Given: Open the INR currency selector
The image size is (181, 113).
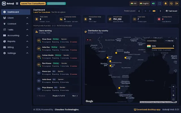Looking at the screenshot, I should 133,3.
